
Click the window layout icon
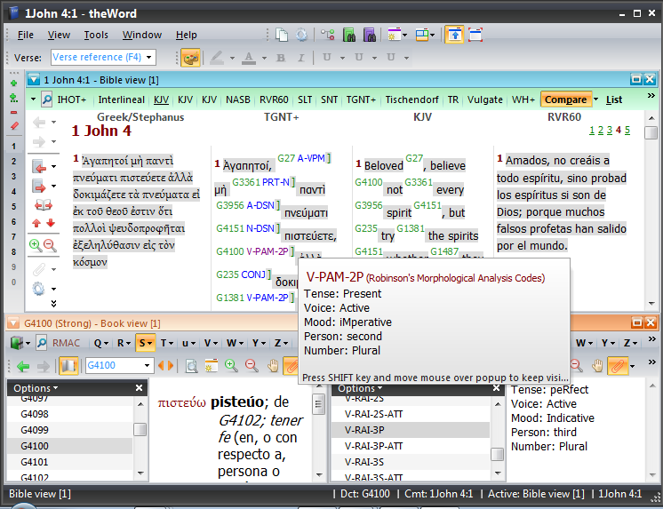click(422, 35)
